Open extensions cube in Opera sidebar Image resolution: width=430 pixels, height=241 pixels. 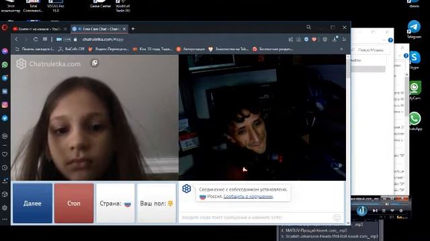tap(5, 194)
